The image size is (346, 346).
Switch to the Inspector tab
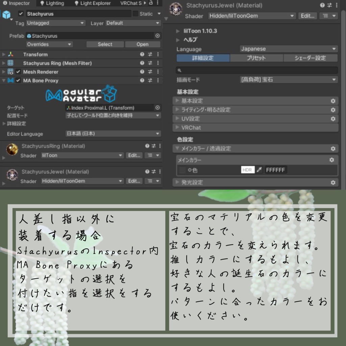pyautogui.click(x=17, y=3)
